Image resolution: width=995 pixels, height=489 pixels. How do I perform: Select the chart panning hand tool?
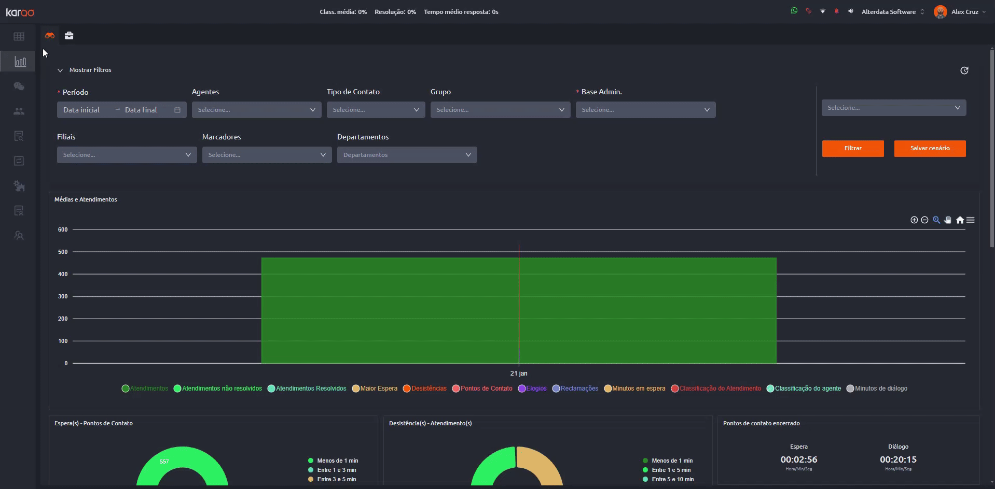[948, 220]
